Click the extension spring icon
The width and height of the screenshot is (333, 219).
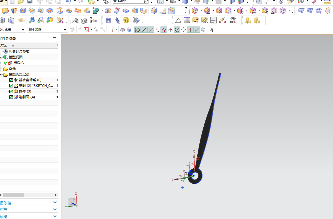tap(117, 21)
